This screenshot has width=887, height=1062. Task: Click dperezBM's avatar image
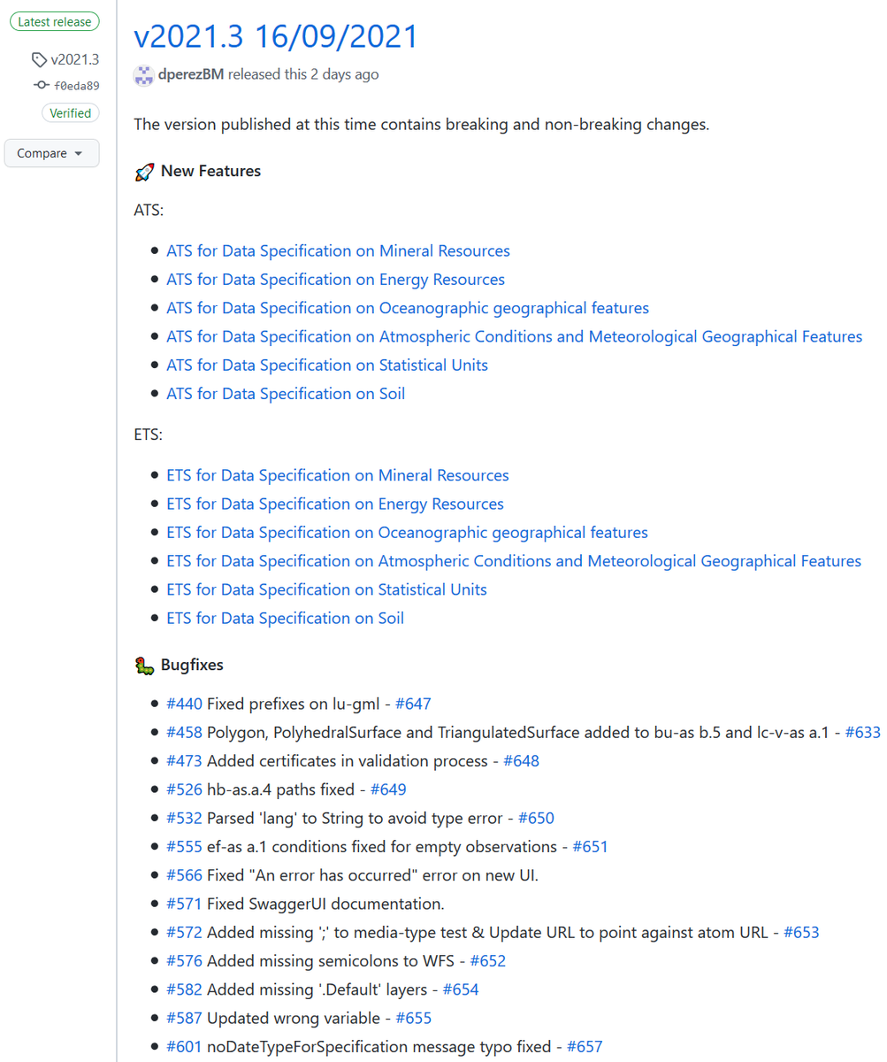click(143, 74)
